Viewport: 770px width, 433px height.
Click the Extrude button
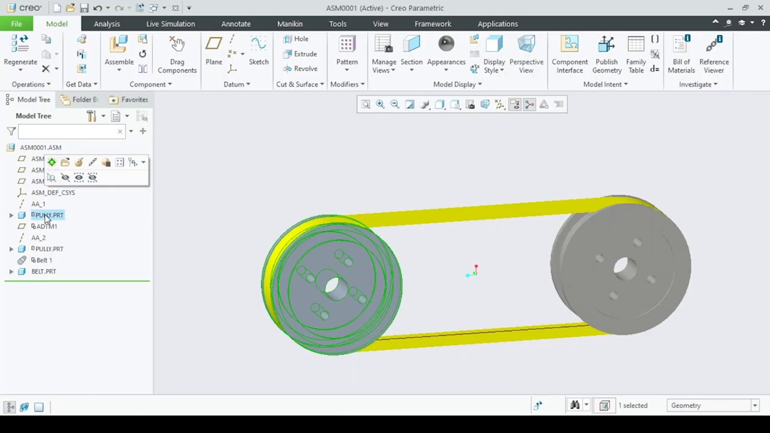(x=300, y=54)
